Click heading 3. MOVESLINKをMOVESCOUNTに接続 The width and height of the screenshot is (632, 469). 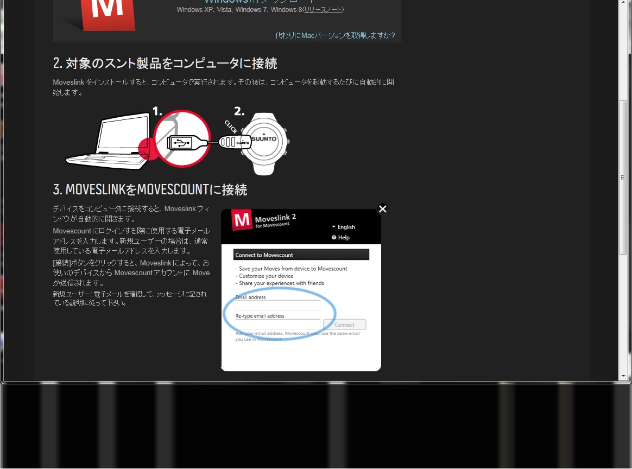pyautogui.click(x=150, y=189)
